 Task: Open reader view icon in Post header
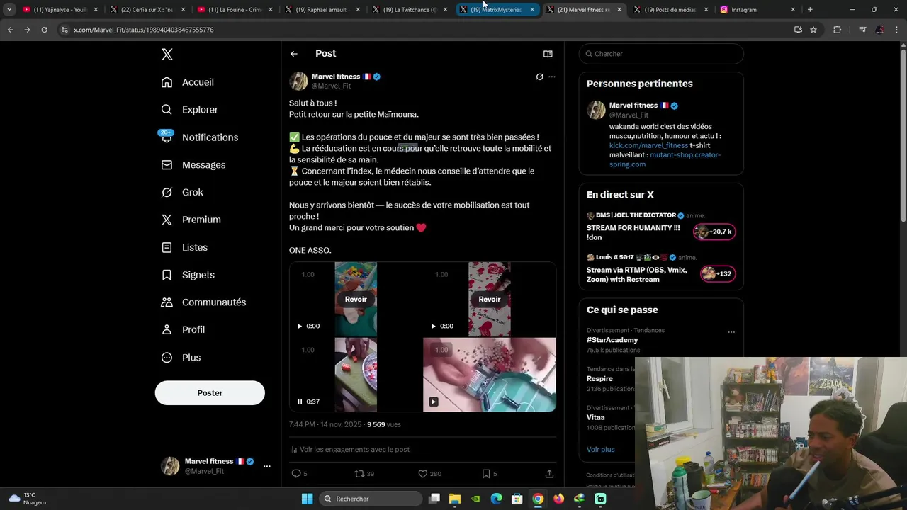tap(548, 54)
